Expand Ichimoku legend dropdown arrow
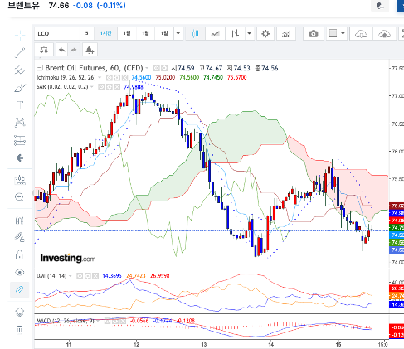Viewport: 404px width, 349px height. tap(100, 78)
